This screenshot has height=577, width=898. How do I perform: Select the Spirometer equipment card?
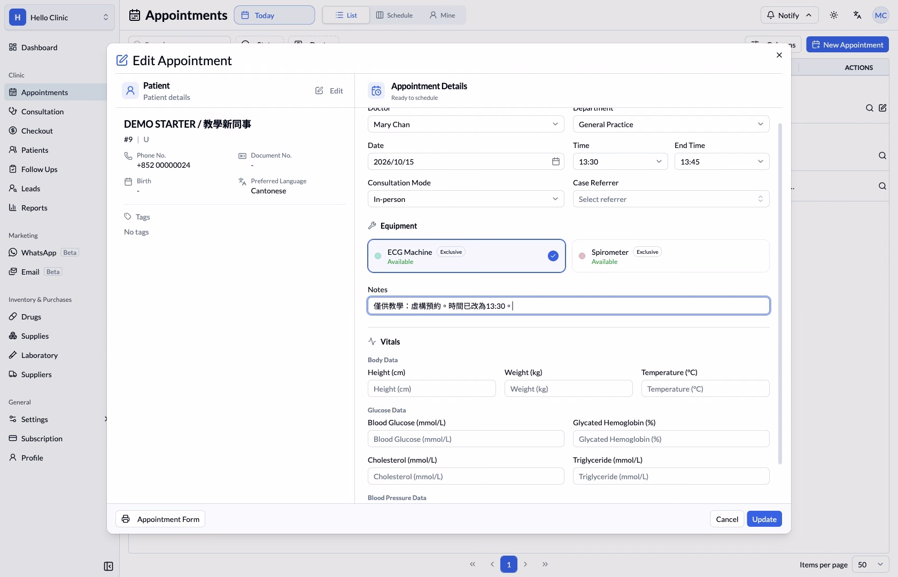[x=671, y=256]
